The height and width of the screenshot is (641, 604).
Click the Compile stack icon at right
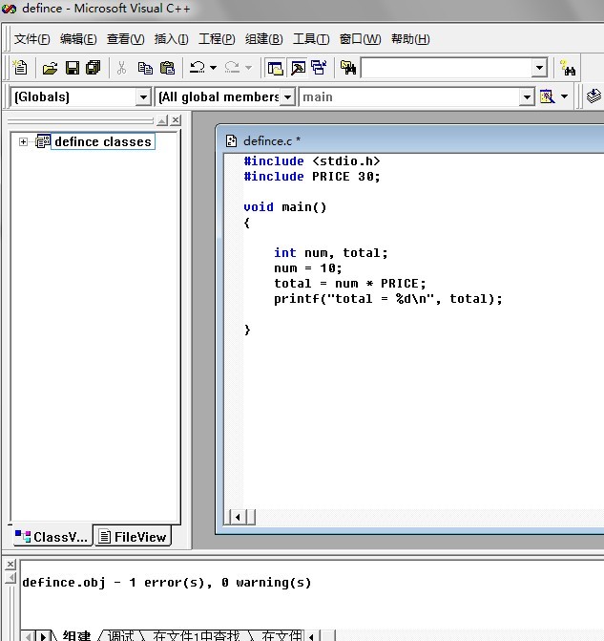[594, 96]
